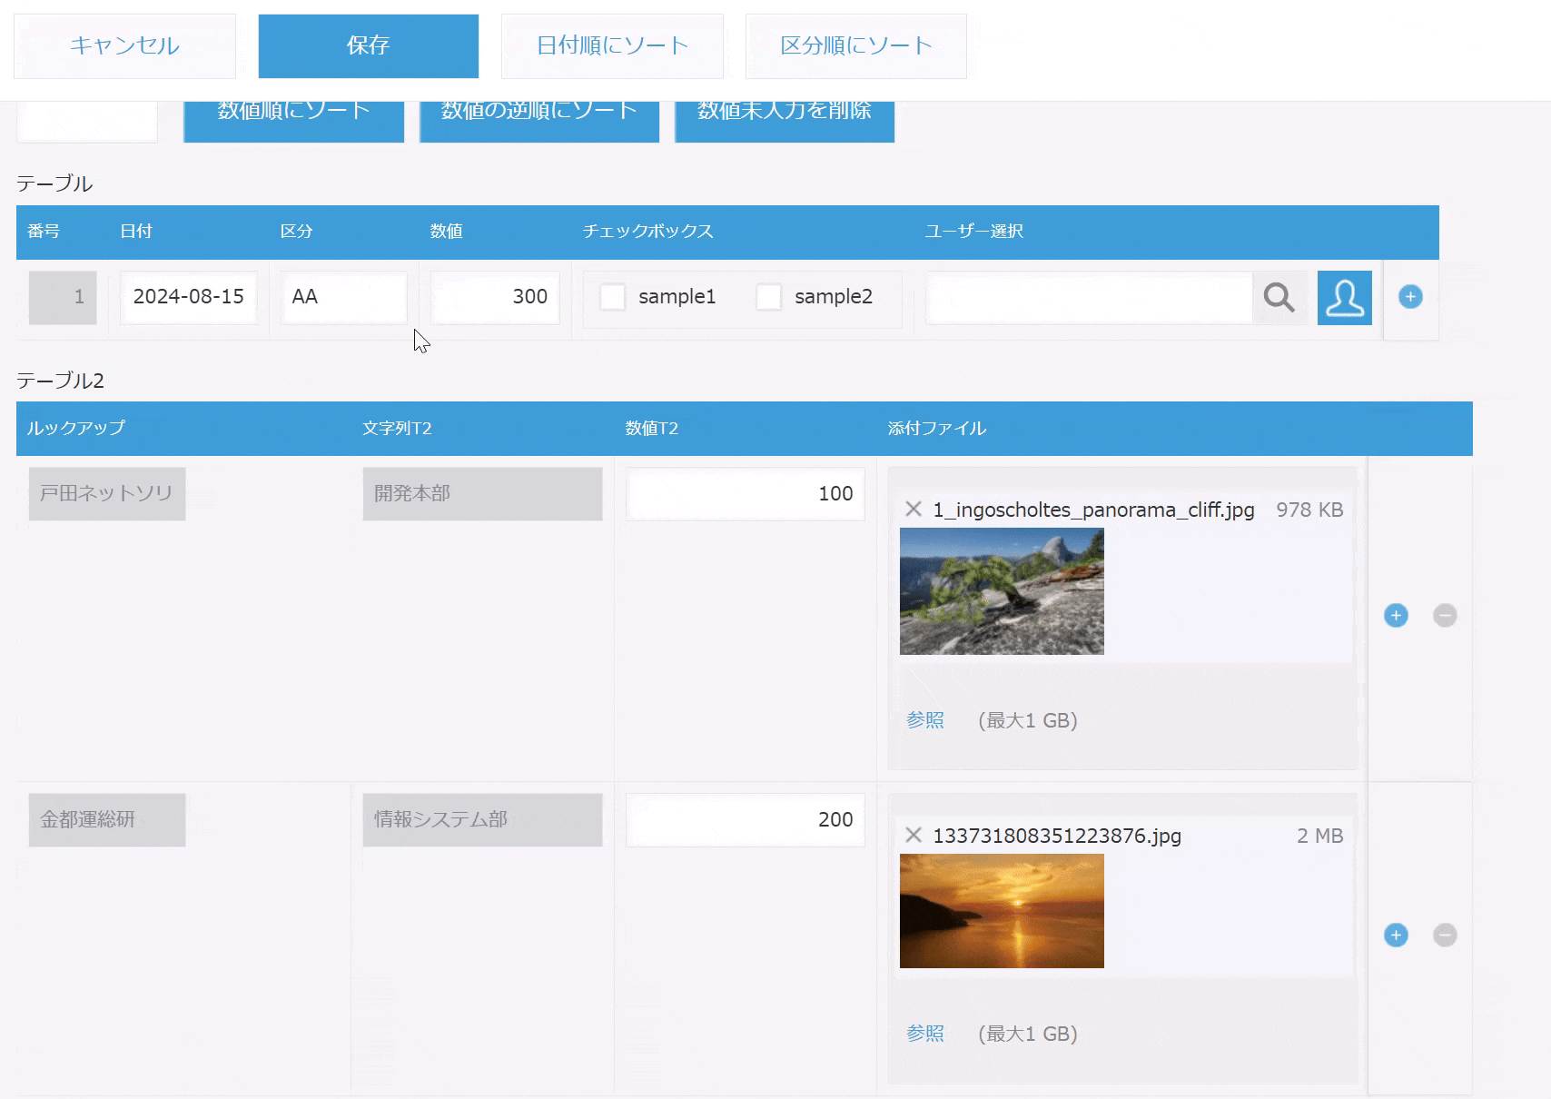
Task: Remove the 戸田ネットソリ row with the minus icon
Action: click(1445, 616)
